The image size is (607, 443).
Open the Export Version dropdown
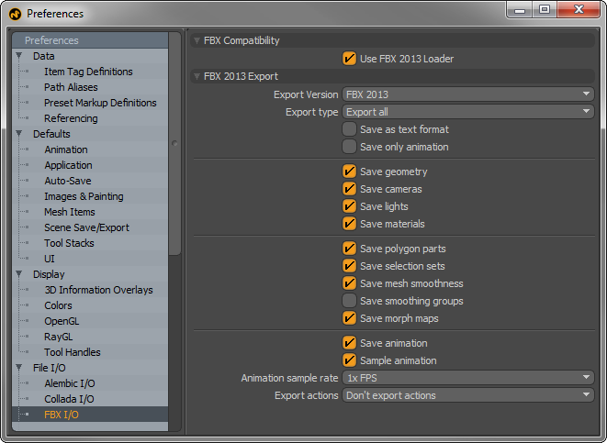click(x=467, y=94)
